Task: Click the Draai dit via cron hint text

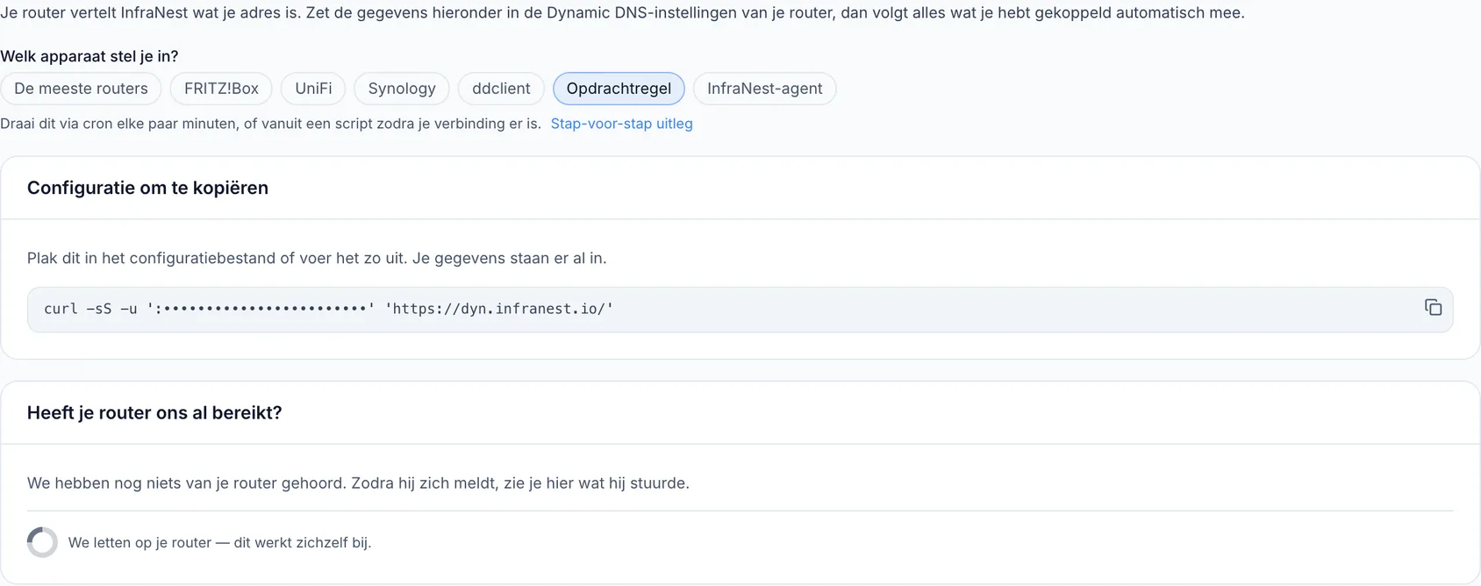Action: pyautogui.click(x=271, y=124)
